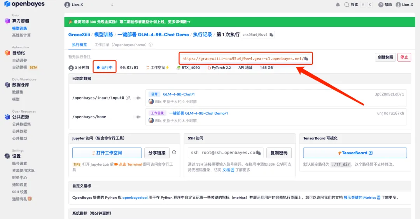Open the Lion-X user account menu

[x=404, y=5]
